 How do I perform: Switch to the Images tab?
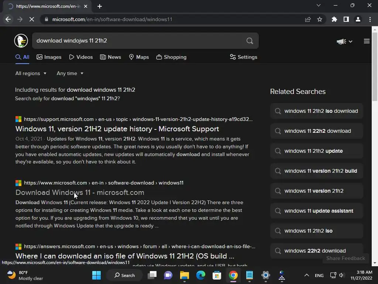[49, 57]
